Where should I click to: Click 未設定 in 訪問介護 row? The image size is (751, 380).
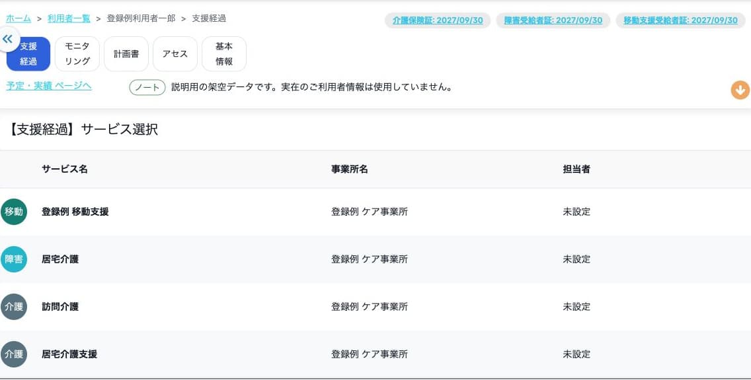pyautogui.click(x=576, y=306)
